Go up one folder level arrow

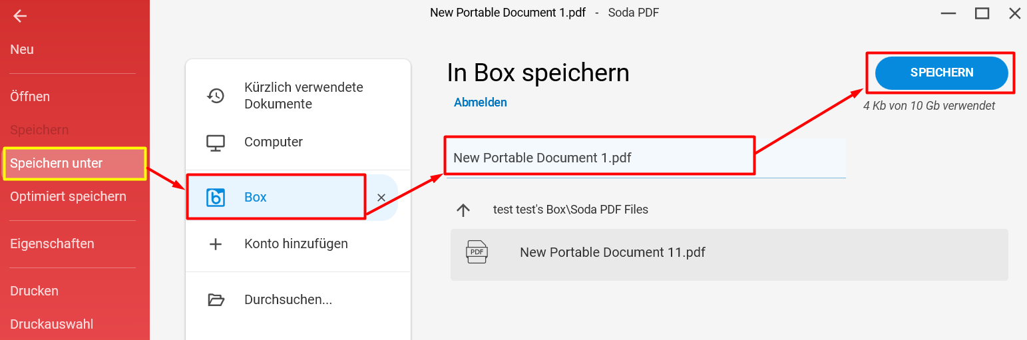[x=463, y=210]
